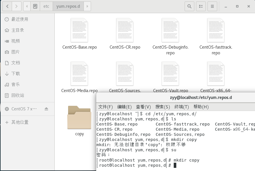Go back in file manager

(7, 6)
